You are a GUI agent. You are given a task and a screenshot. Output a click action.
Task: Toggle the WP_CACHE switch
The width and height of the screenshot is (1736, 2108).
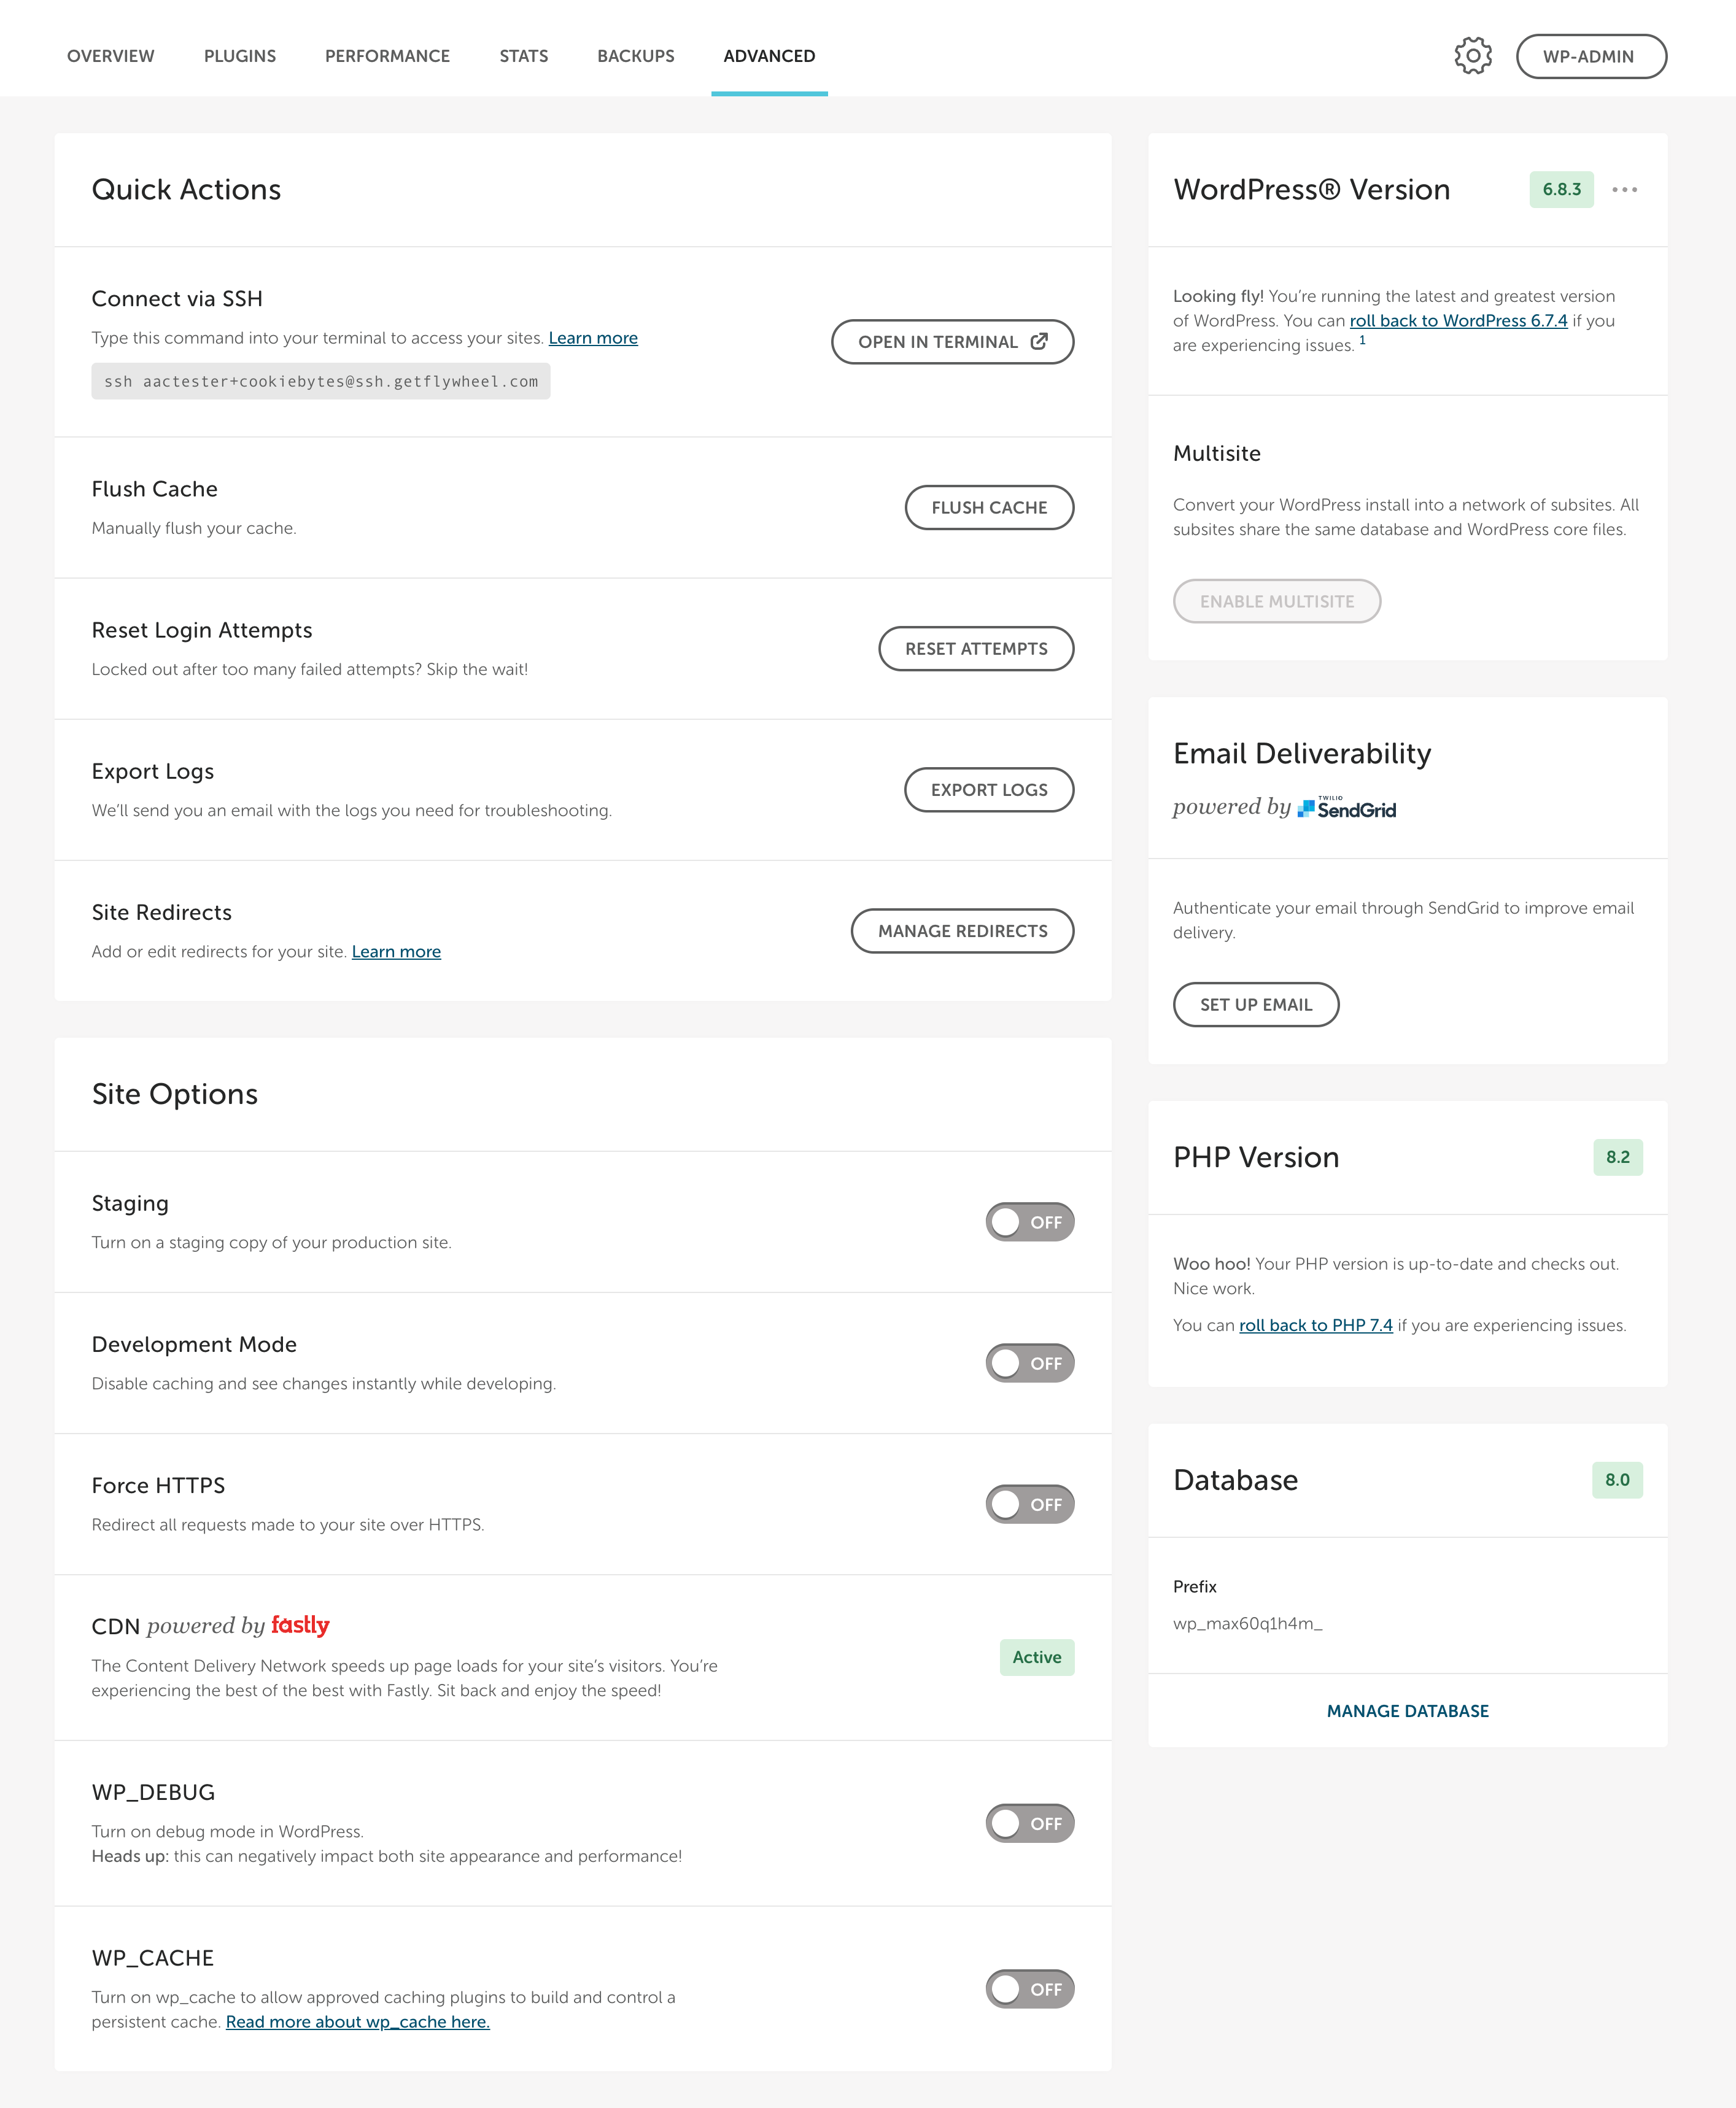point(1029,1989)
